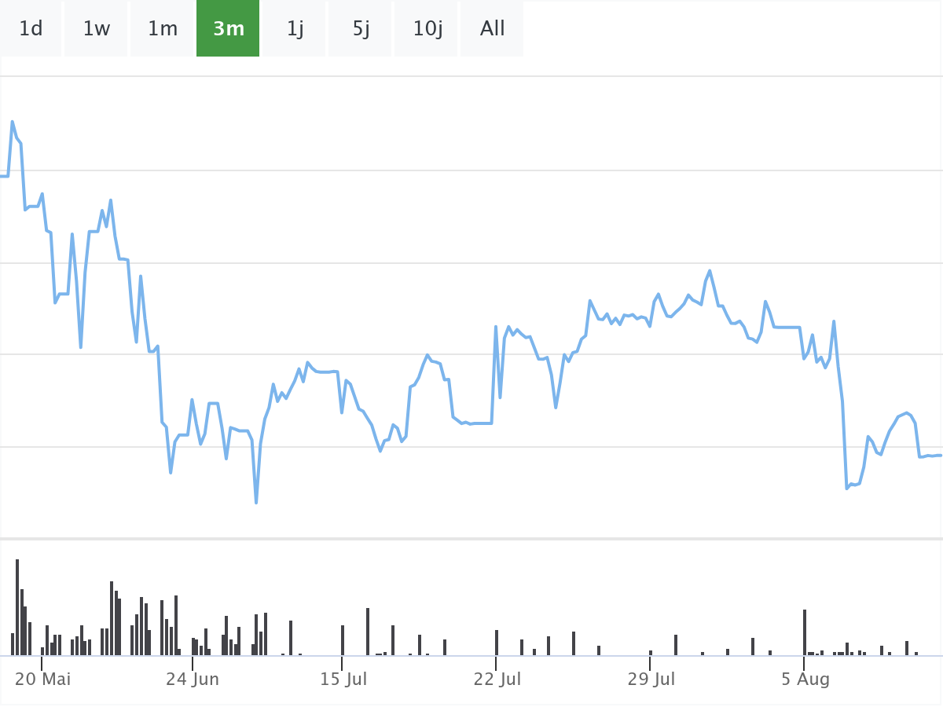Click the "24 Jun" axis date label
Screen dimensions: 943x707
(x=193, y=680)
